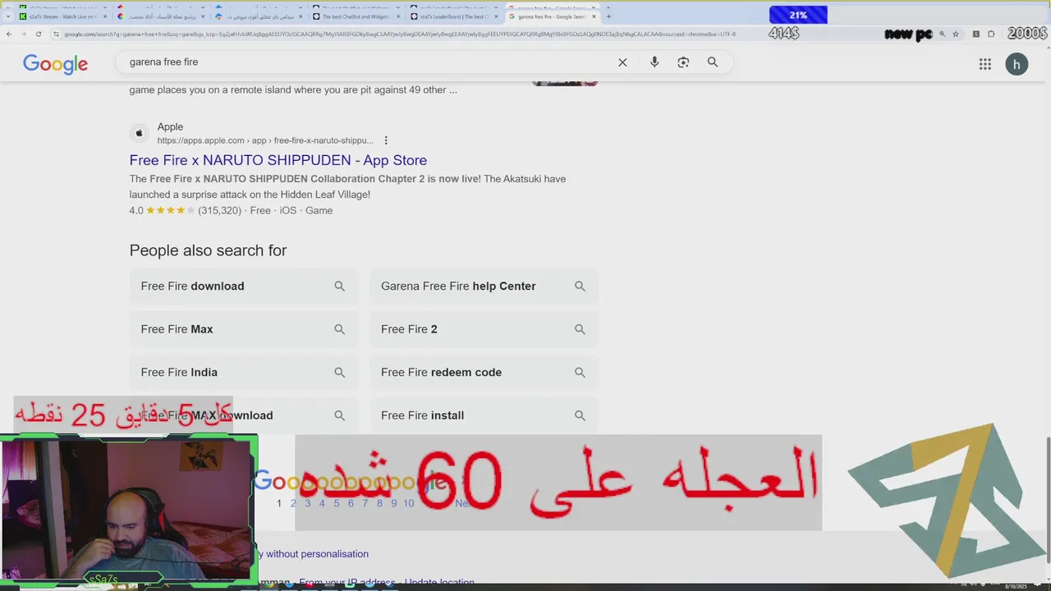This screenshot has height=591, width=1051.
Task: Click the apps.apple.com URL under Apple
Action: (265, 140)
